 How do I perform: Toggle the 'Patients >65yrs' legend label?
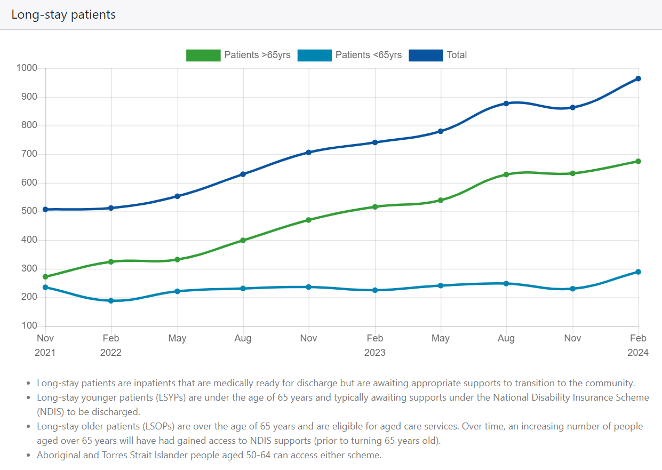[257, 55]
